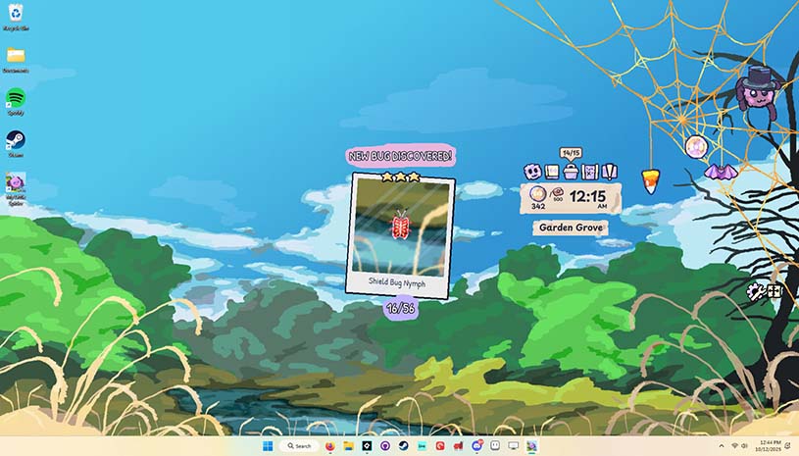Click the Garden Grove location label
The image size is (799, 456).
pos(571,228)
